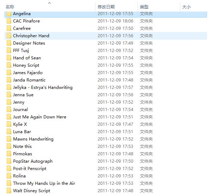The height and width of the screenshot is (195, 208).
Task: Click the Journal folder icon
Action: click(x=9, y=110)
